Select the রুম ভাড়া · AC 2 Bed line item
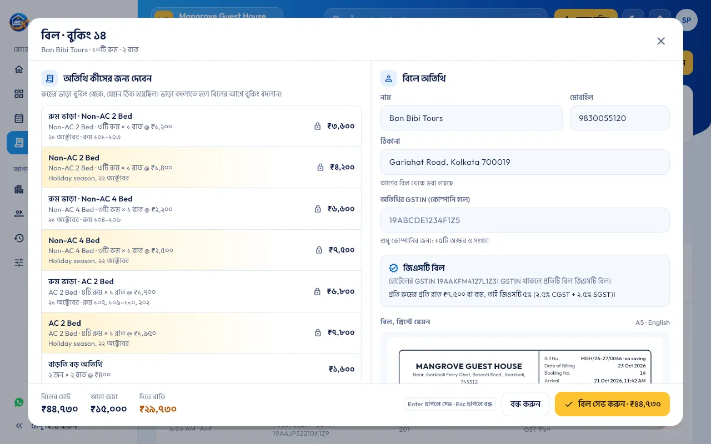The image size is (711, 444). click(x=202, y=291)
